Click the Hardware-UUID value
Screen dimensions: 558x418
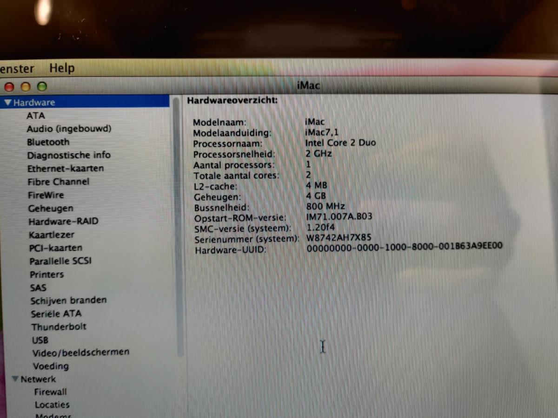pos(405,247)
